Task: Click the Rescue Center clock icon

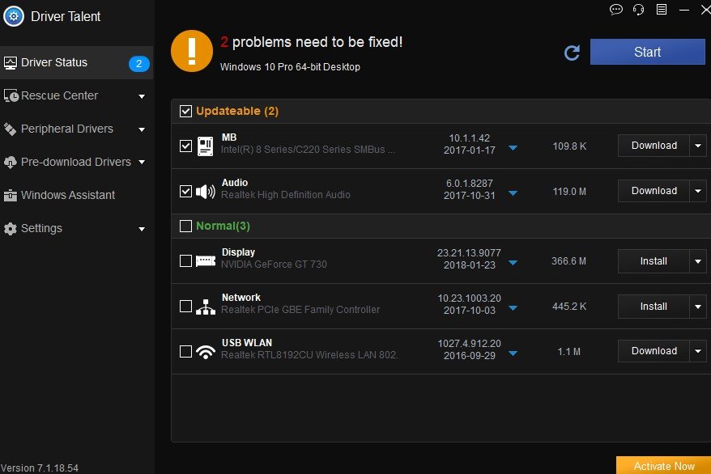Action: click(x=11, y=96)
